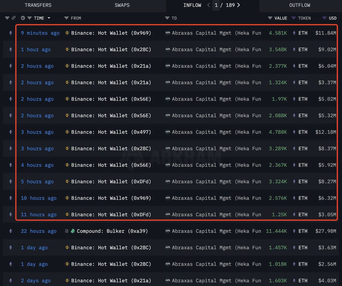This screenshot has height=286, width=342.
Task: Open the chain filter icon in header
Action: click(7, 18)
